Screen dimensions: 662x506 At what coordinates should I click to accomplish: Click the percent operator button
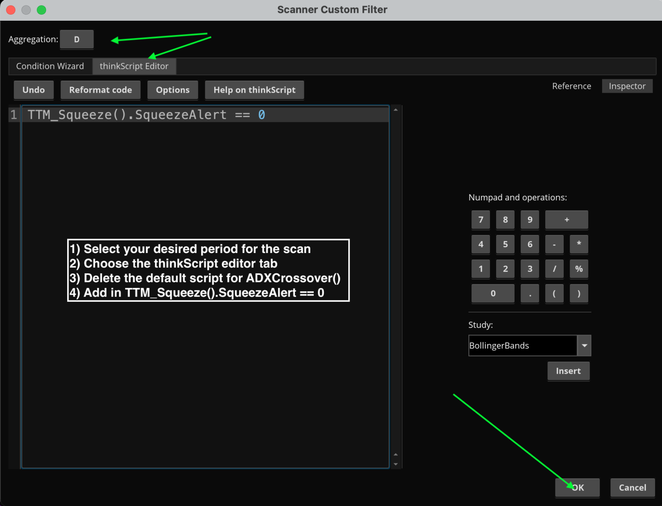[579, 269]
